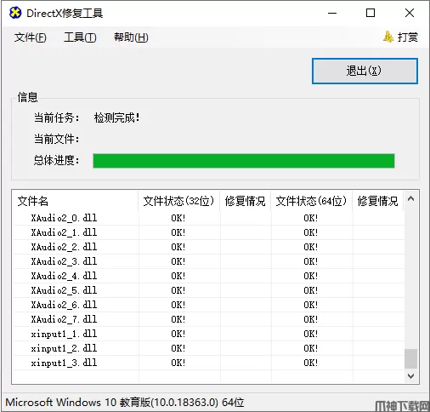Viewport: 430px width, 412px height.
Task: Select the XAudio2_5.dll row
Action: coord(208,290)
